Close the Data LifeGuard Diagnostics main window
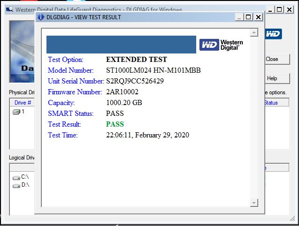299x227 pixels. click(x=289, y=9)
